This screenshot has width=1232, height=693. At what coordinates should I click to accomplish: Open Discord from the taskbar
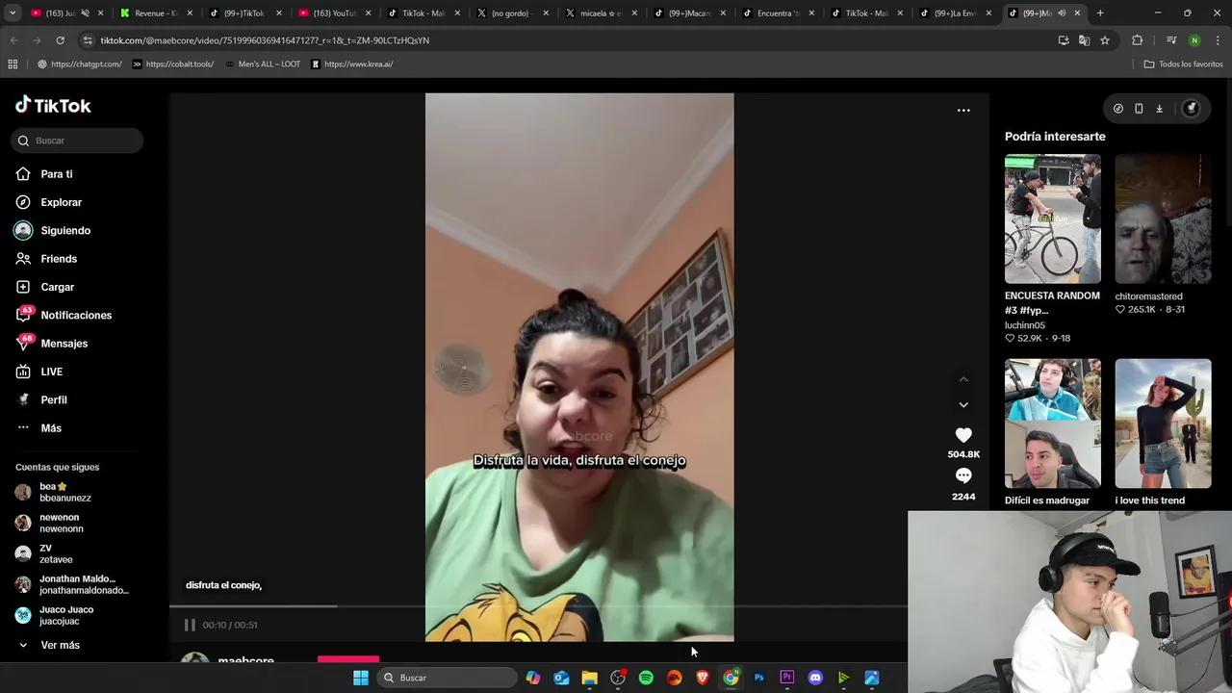click(815, 678)
